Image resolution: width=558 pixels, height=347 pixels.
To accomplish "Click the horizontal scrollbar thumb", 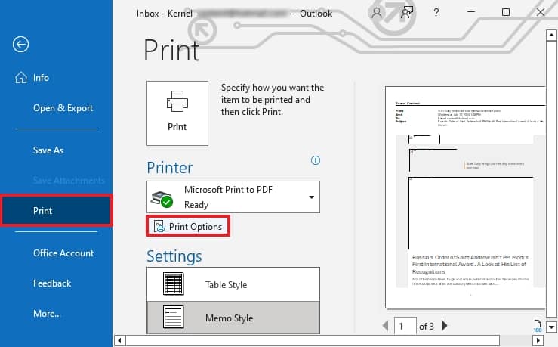I will click(313, 341).
